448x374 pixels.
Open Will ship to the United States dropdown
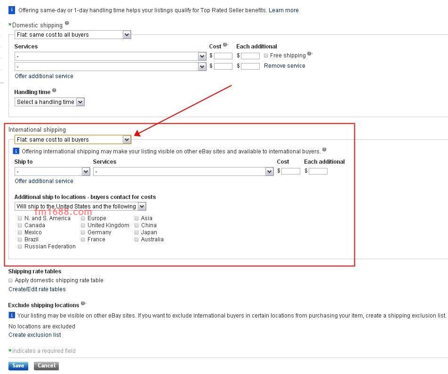coord(80,206)
